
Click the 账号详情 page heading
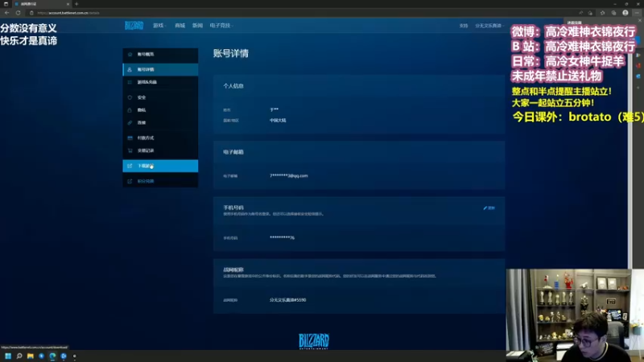pyautogui.click(x=231, y=53)
